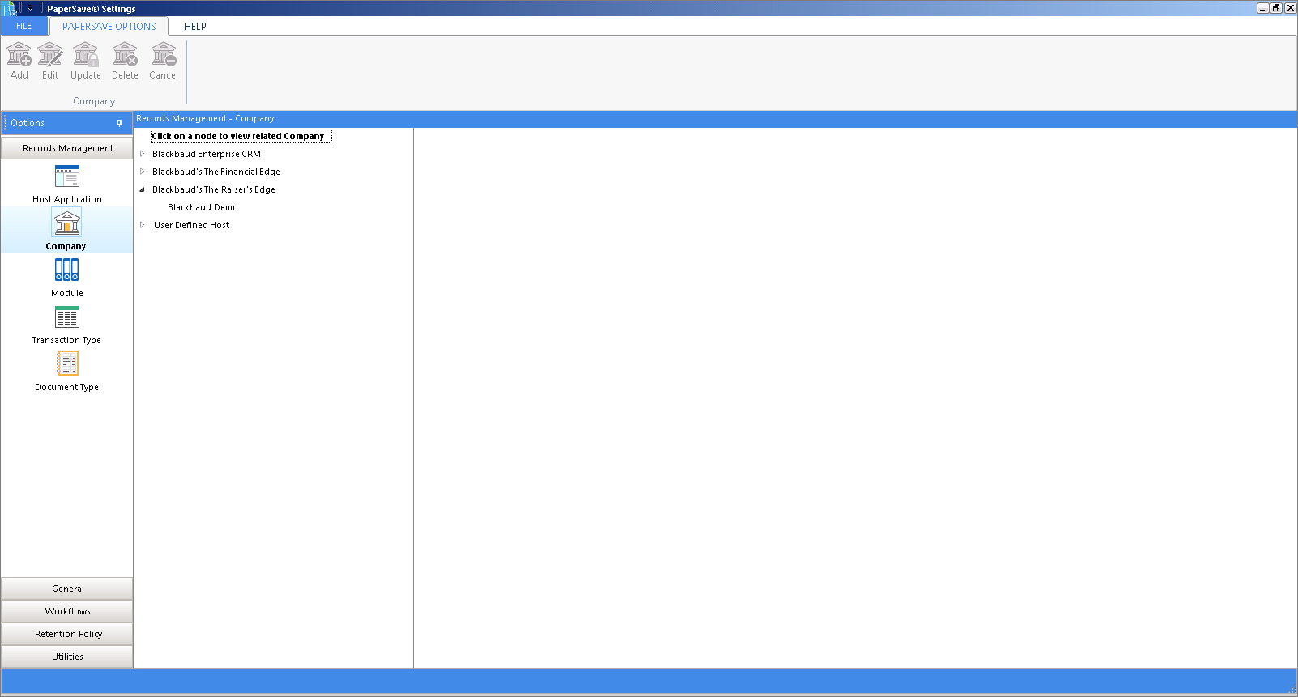Open the Transaction Type icon
The height and width of the screenshot is (697, 1298).
(x=67, y=317)
